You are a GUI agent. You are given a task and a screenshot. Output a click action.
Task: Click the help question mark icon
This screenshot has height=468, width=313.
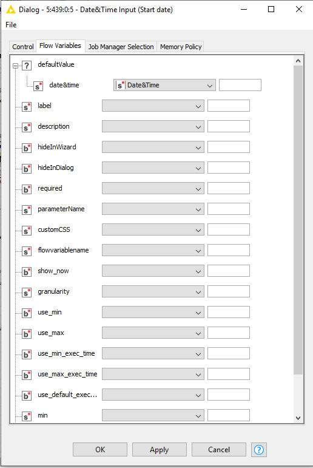point(258,450)
